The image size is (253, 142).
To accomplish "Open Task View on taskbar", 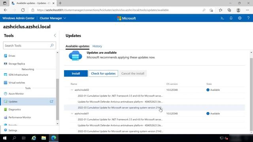I will click(24, 138).
